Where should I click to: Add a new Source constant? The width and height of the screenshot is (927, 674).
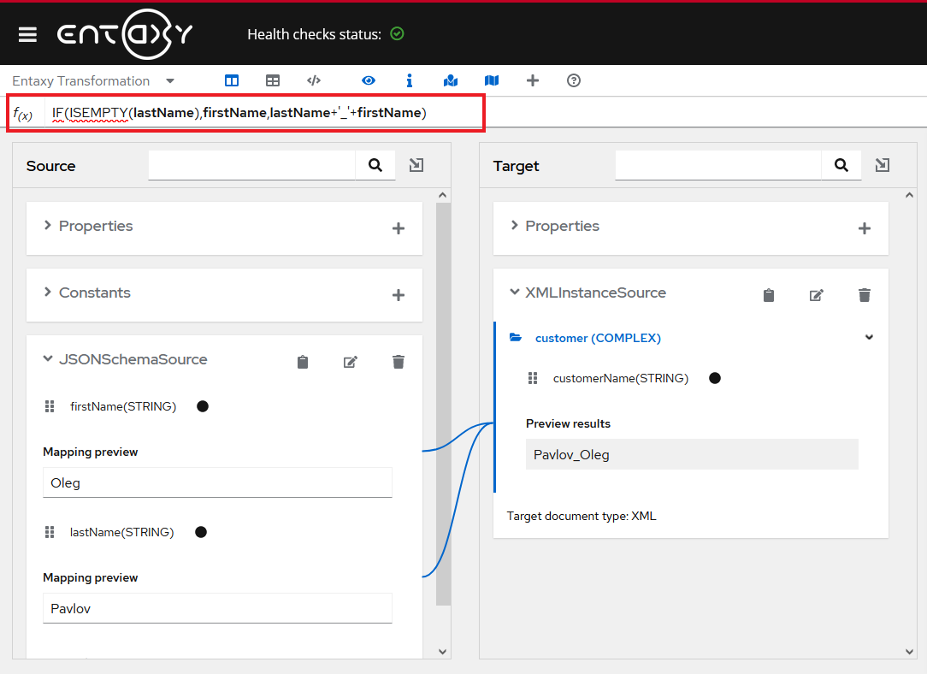(x=398, y=295)
